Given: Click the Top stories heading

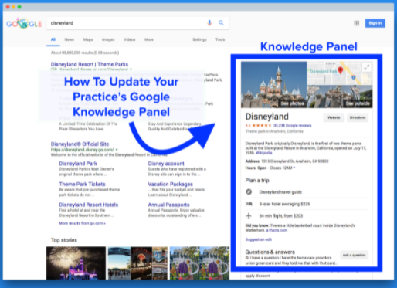Looking at the screenshot, I should click(64, 240).
